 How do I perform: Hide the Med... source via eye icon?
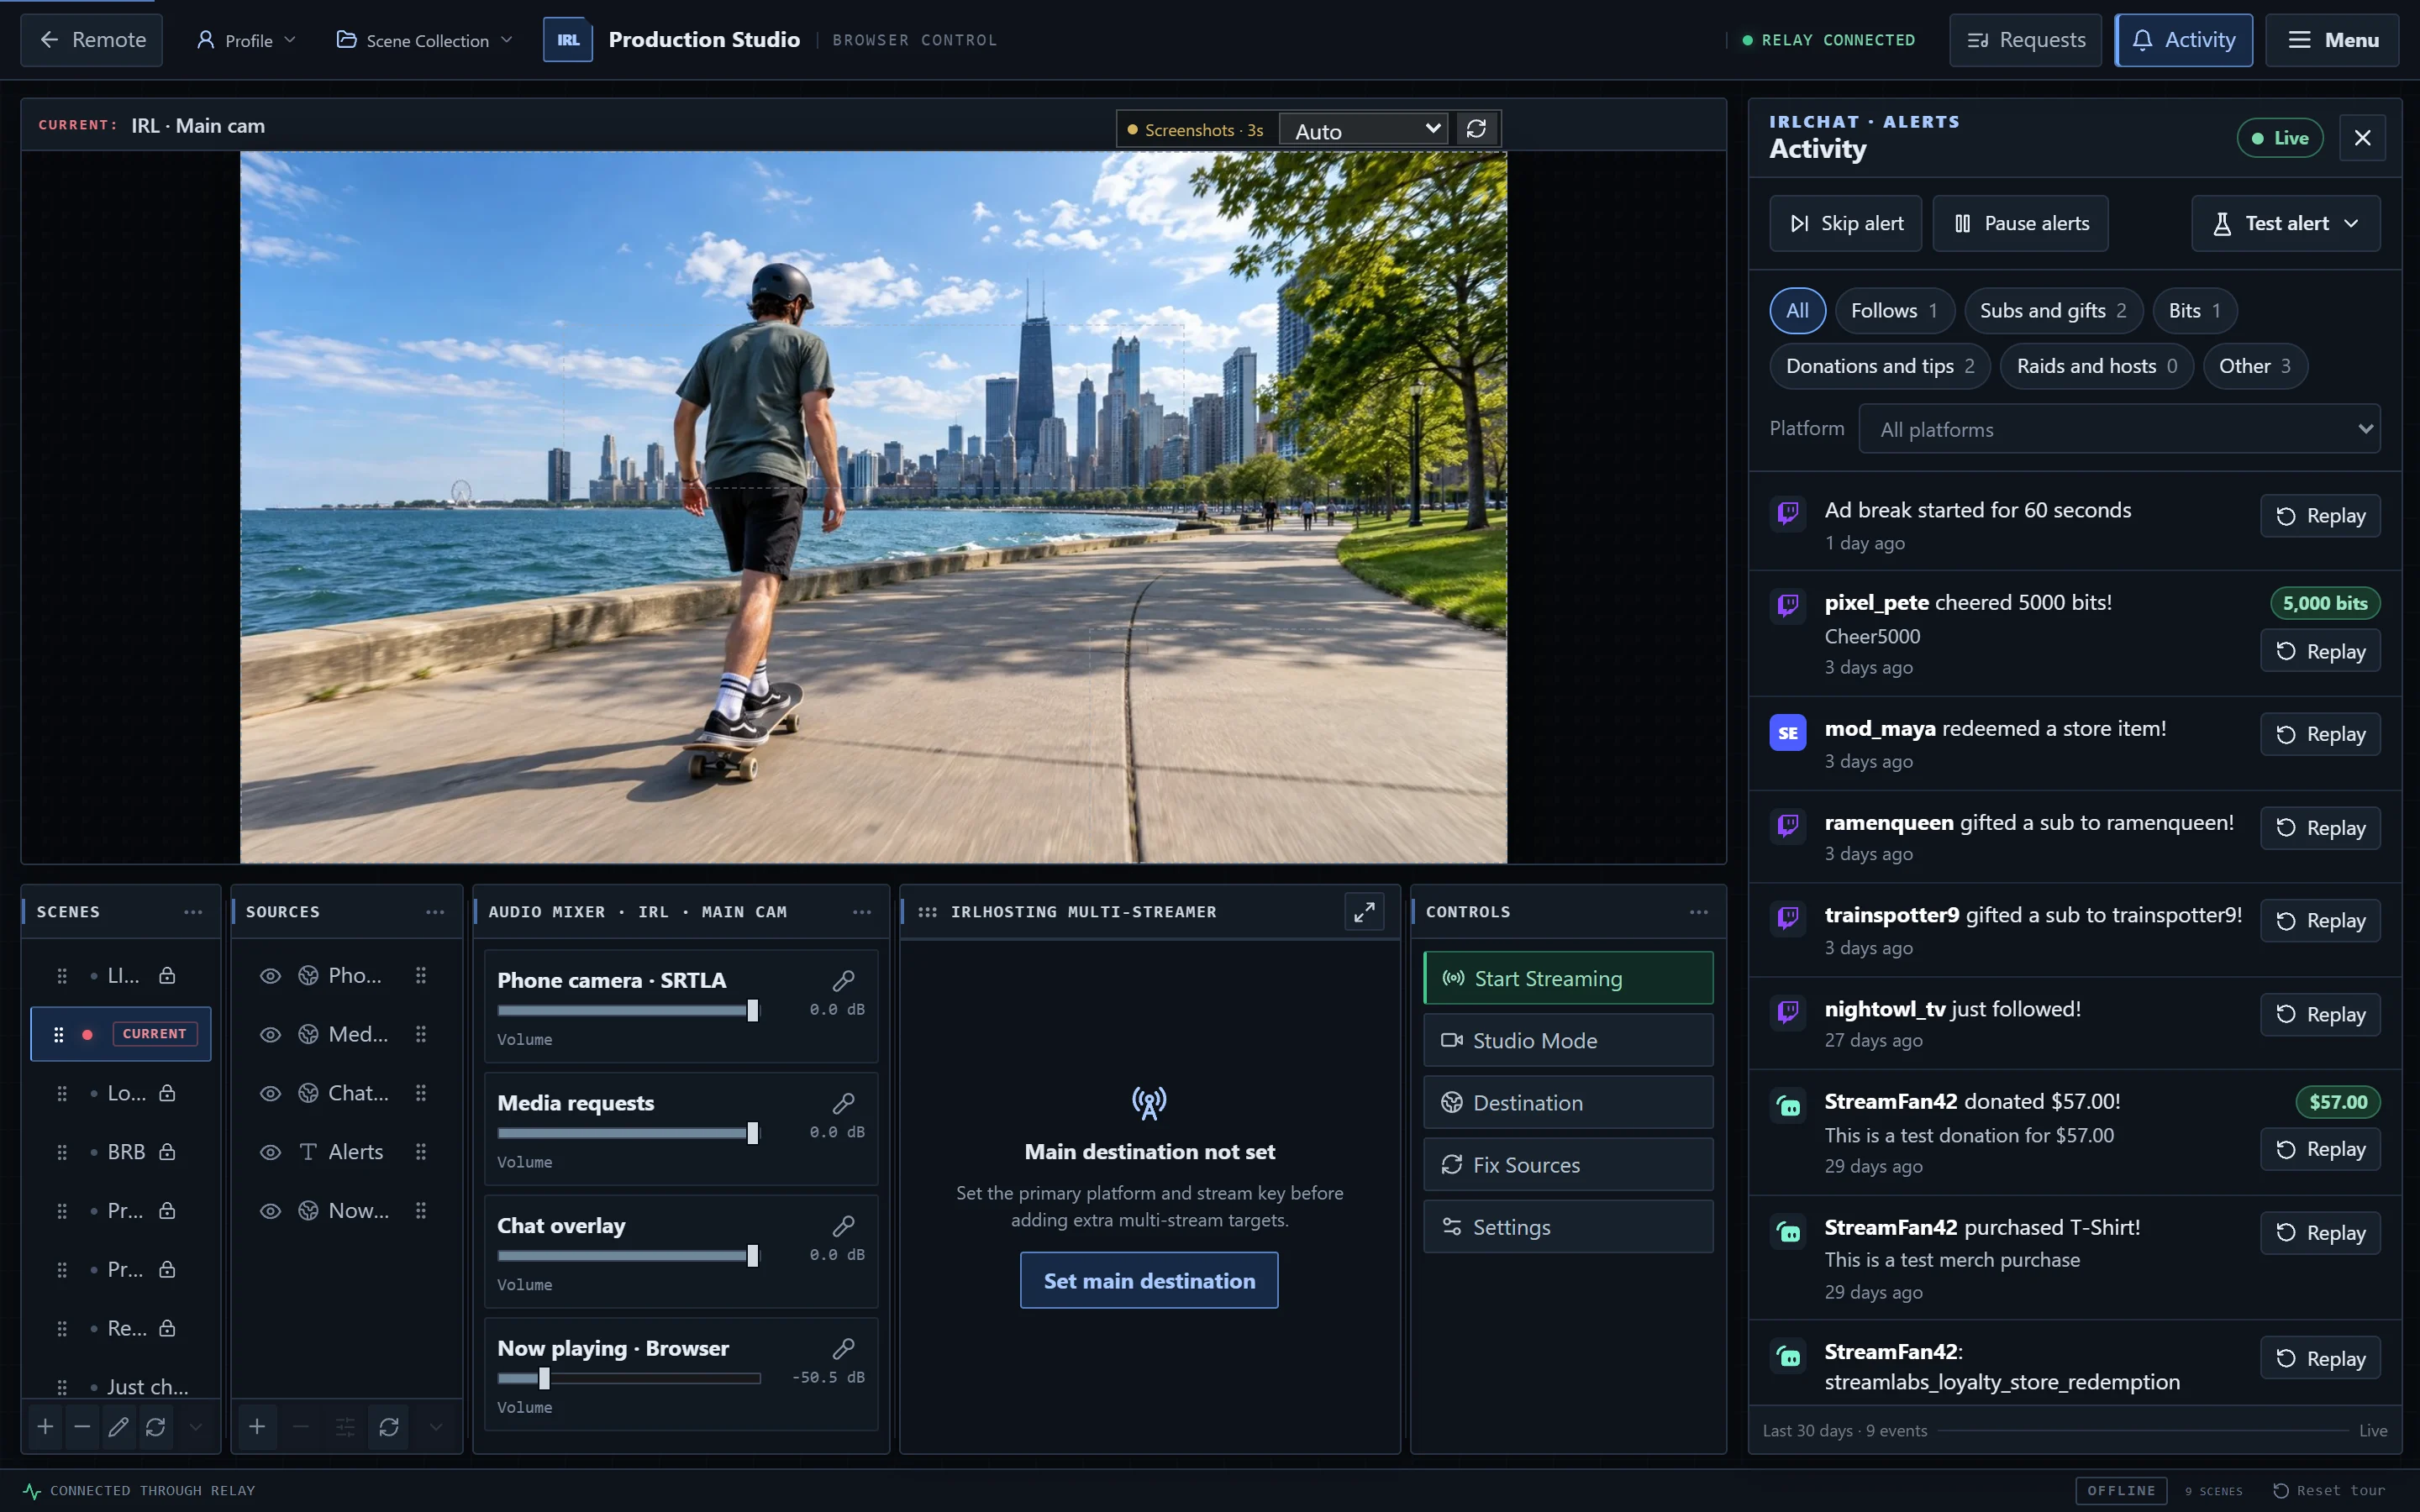pos(270,1035)
